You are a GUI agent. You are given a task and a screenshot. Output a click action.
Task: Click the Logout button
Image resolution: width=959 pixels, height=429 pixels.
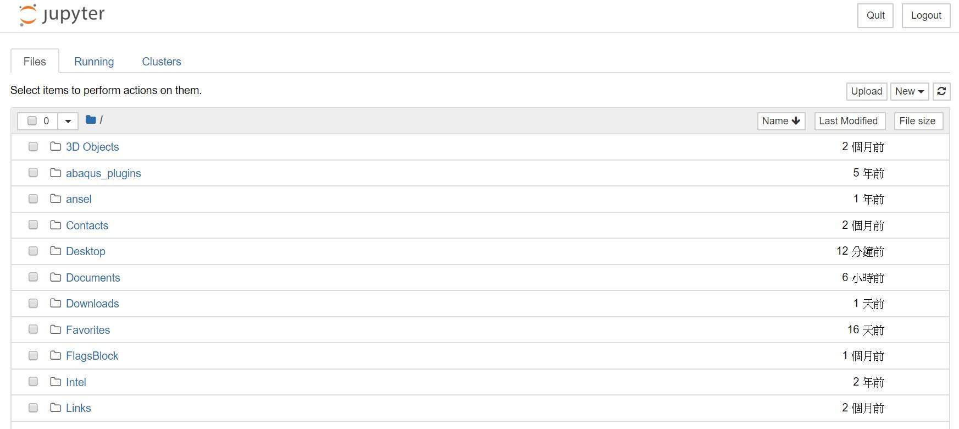point(926,15)
